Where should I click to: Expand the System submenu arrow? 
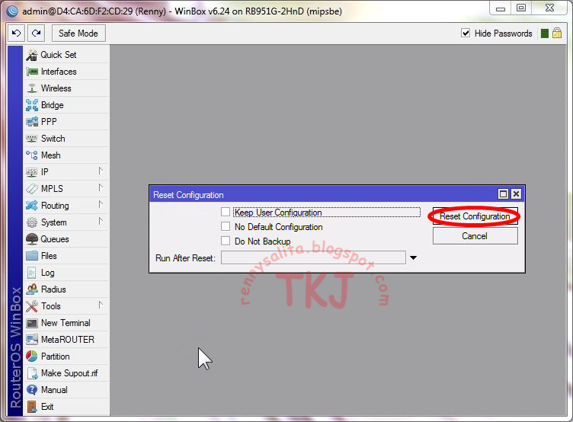pyautogui.click(x=101, y=222)
